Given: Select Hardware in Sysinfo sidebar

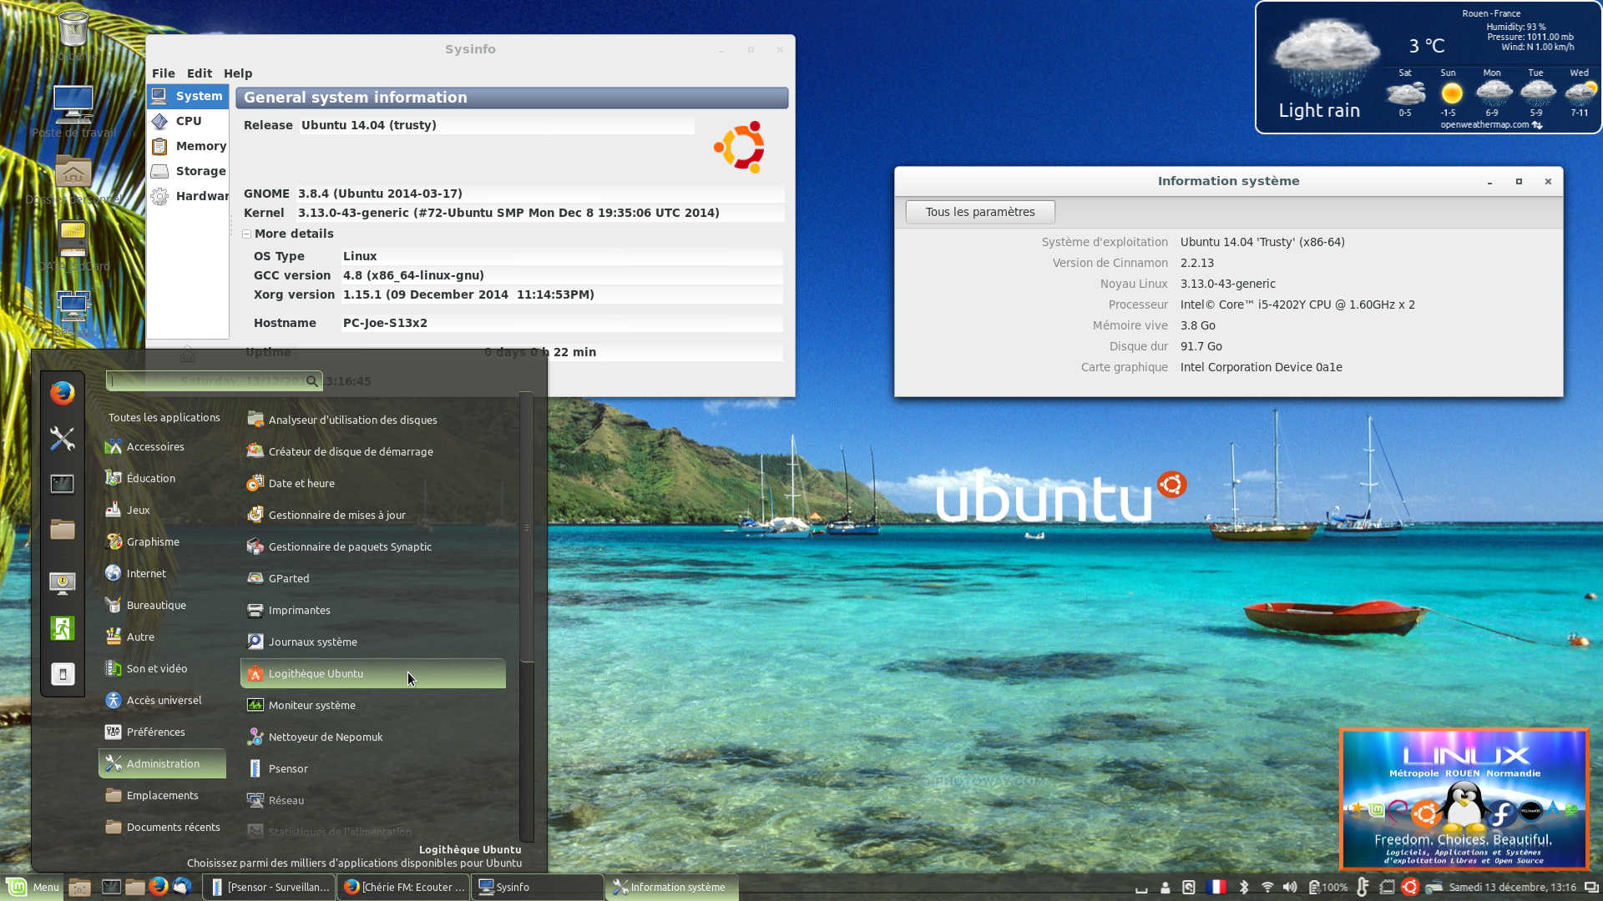Looking at the screenshot, I should [x=188, y=196].
